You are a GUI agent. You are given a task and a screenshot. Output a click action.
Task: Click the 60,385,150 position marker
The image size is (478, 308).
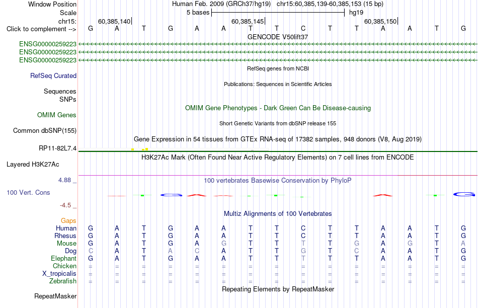coord(380,21)
